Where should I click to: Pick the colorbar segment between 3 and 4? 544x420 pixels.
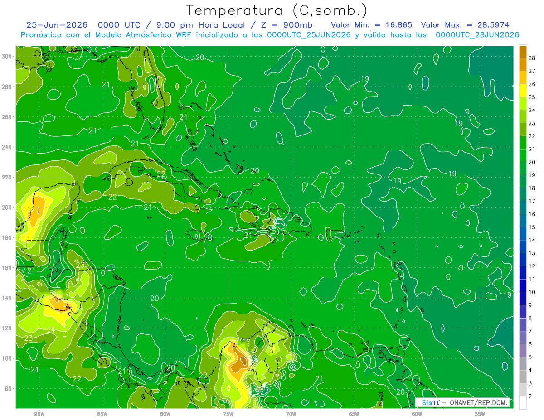point(523,377)
